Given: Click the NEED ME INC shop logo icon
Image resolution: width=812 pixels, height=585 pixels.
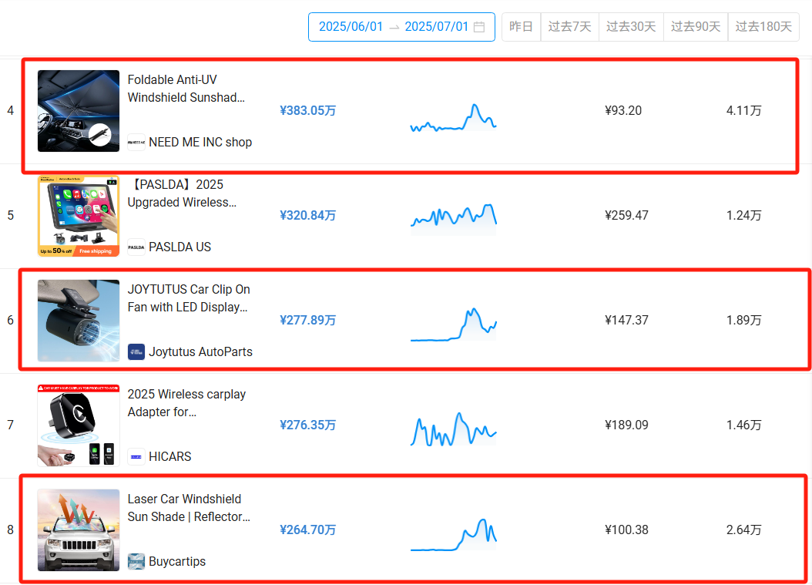Looking at the screenshot, I should pos(136,142).
